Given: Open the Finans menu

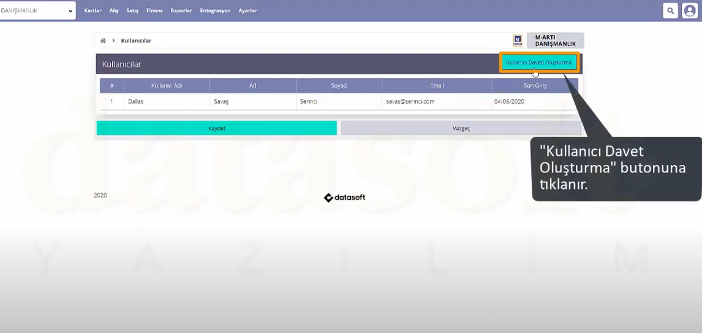Looking at the screenshot, I should (x=154, y=10).
